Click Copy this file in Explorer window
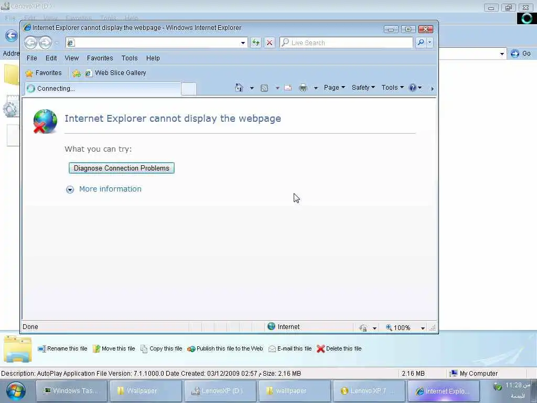The width and height of the screenshot is (537, 403). pyautogui.click(x=162, y=349)
